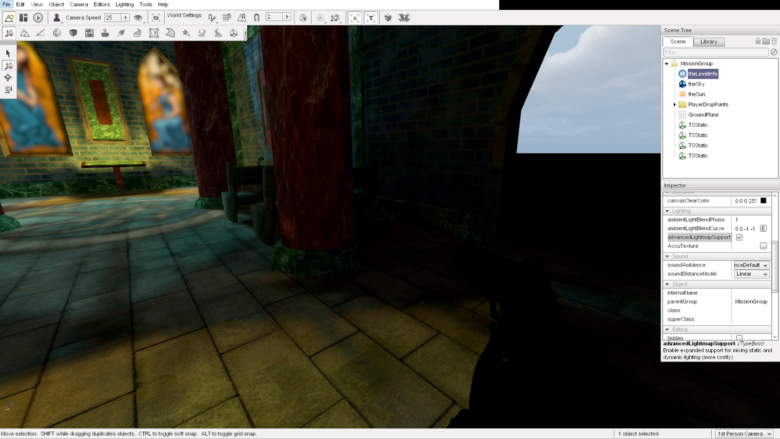Lock selection with Scene Tree lock icon
780x439 pixels.
point(758,41)
